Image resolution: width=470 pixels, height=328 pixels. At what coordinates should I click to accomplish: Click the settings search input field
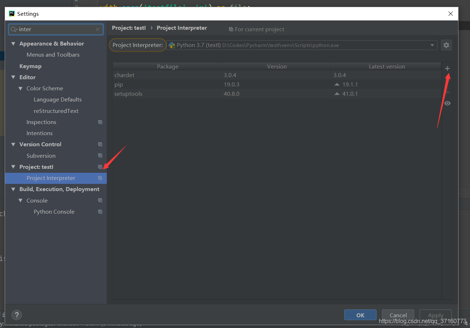56,29
